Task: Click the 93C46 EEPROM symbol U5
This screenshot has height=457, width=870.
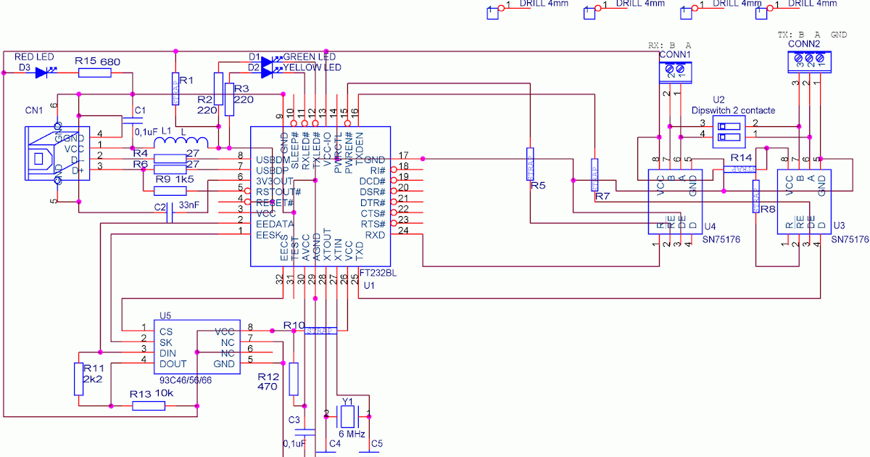Action: click(x=196, y=345)
